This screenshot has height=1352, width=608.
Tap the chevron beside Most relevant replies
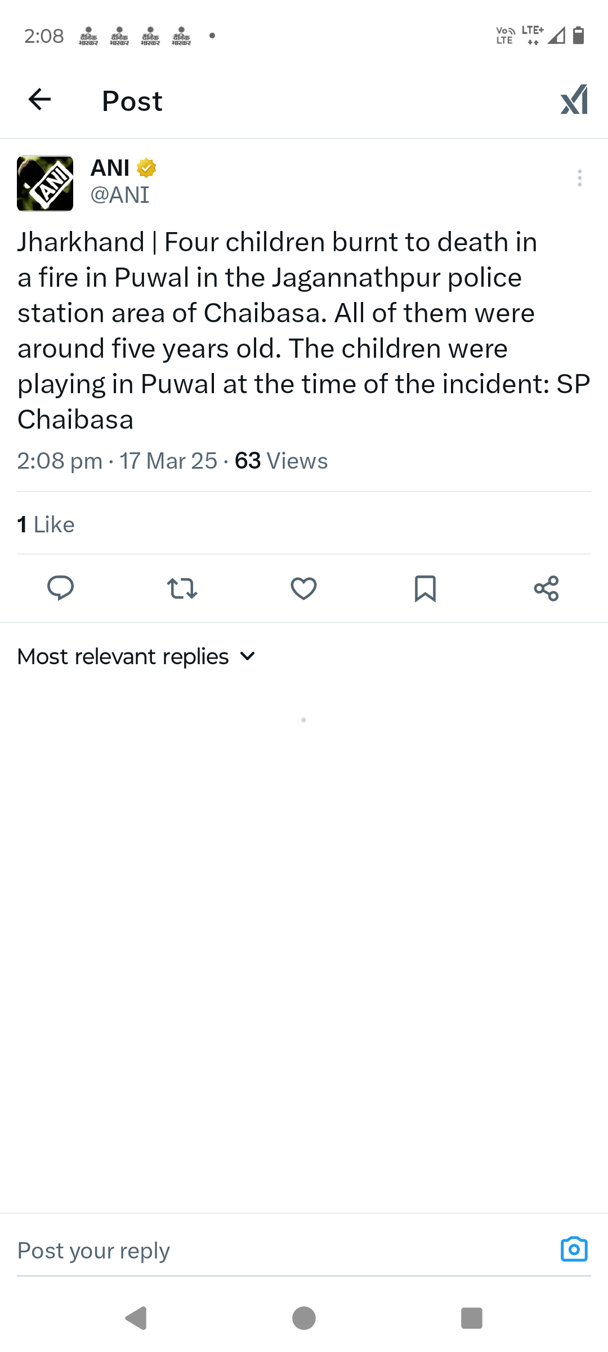click(x=247, y=656)
